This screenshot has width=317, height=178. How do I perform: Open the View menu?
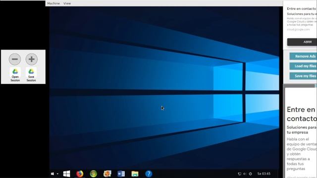pos(67,3)
